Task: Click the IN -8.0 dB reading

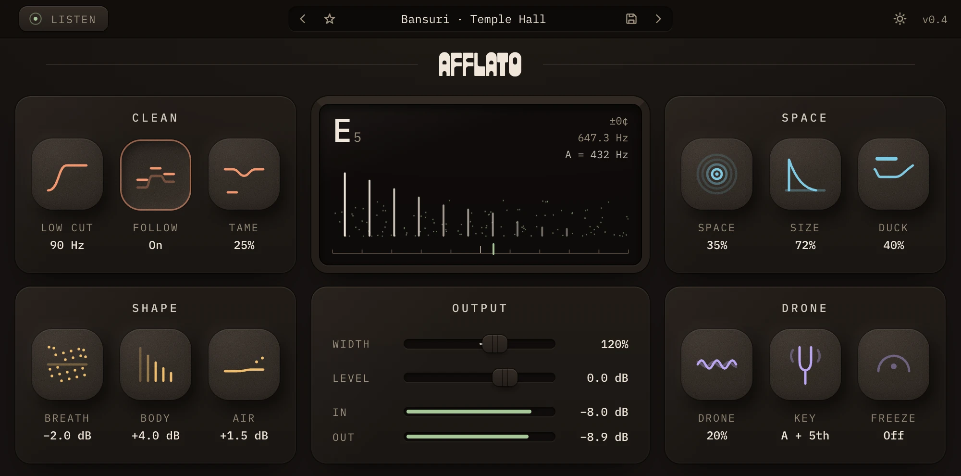Action: tap(604, 412)
